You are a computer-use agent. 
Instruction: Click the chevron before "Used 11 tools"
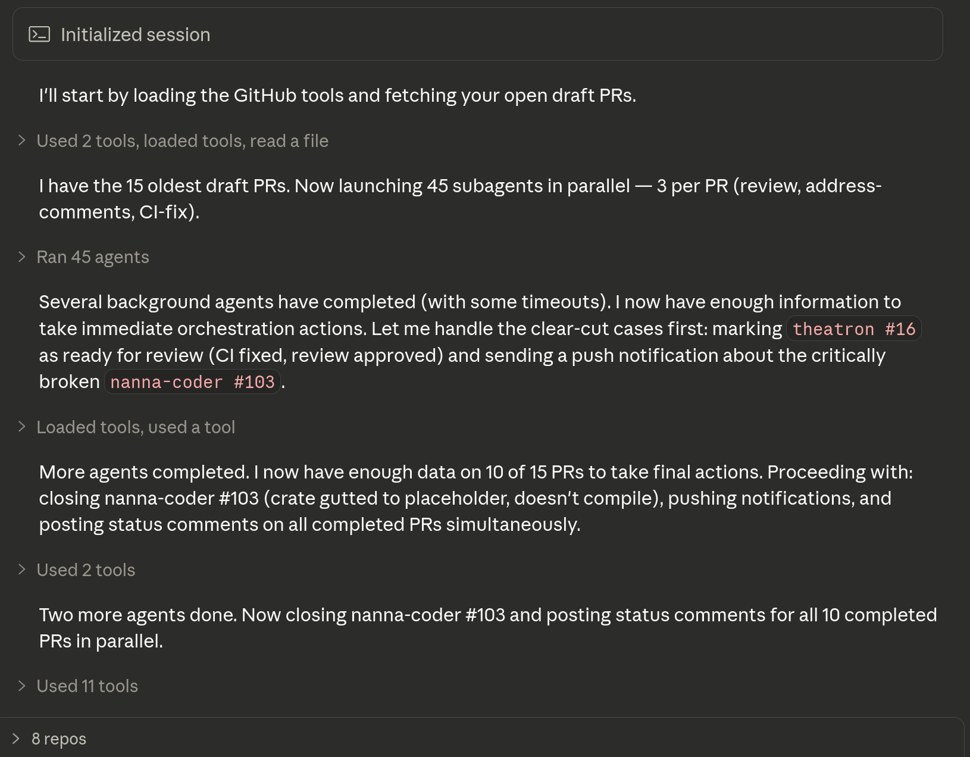coord(21,686)
